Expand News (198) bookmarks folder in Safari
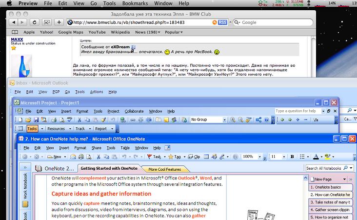Screen dimensions: 357x220 tap(148, 32)
